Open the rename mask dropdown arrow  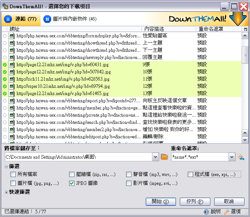coord(232,157)
